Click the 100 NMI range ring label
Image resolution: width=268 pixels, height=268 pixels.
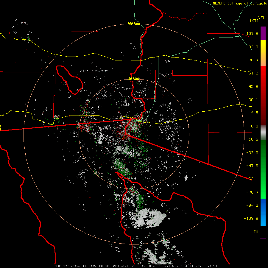tap(134, 24)
